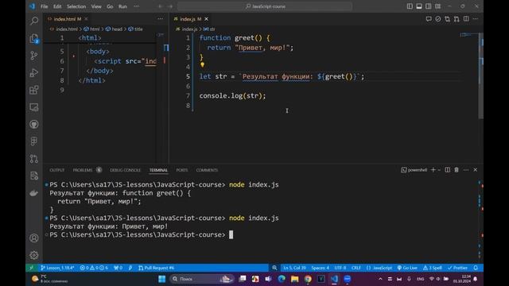Screen dimensions: 509x286
Task: Toggle the bottom panel layout button
Action: click(419, 6)
